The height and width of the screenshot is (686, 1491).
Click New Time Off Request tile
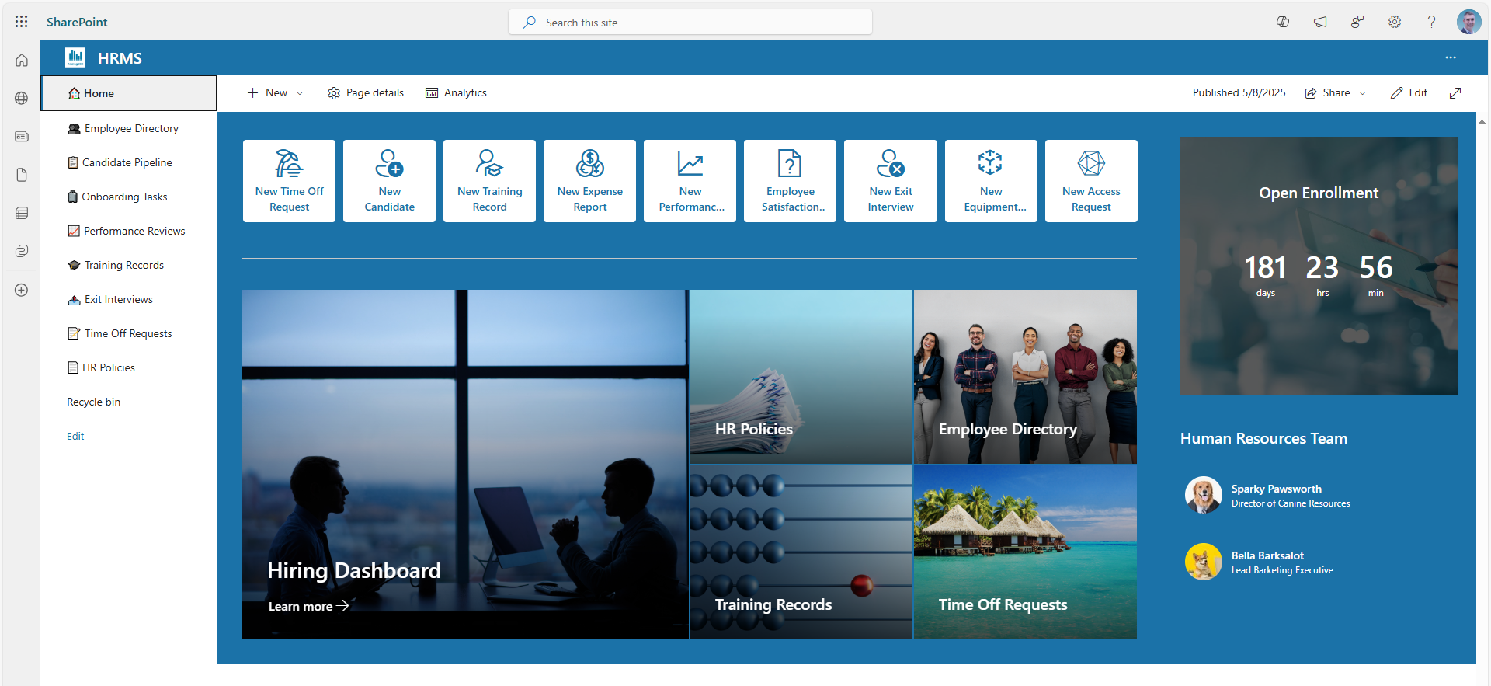click(289, 181)
